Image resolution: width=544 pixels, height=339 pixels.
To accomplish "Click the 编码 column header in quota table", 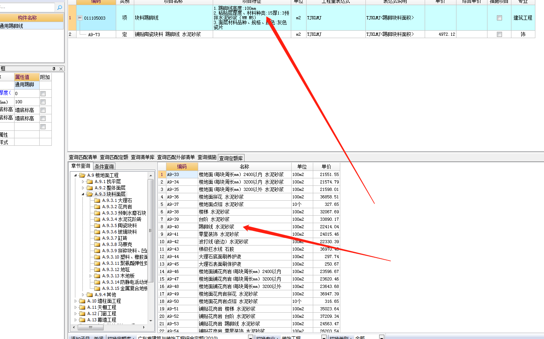I will pyautogui.click(x=182, y=167).
